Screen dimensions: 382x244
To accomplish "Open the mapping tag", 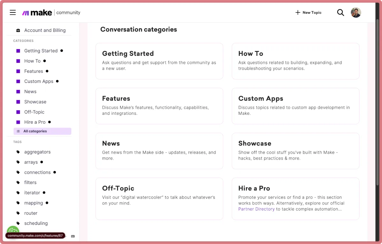I will [33, 203].
